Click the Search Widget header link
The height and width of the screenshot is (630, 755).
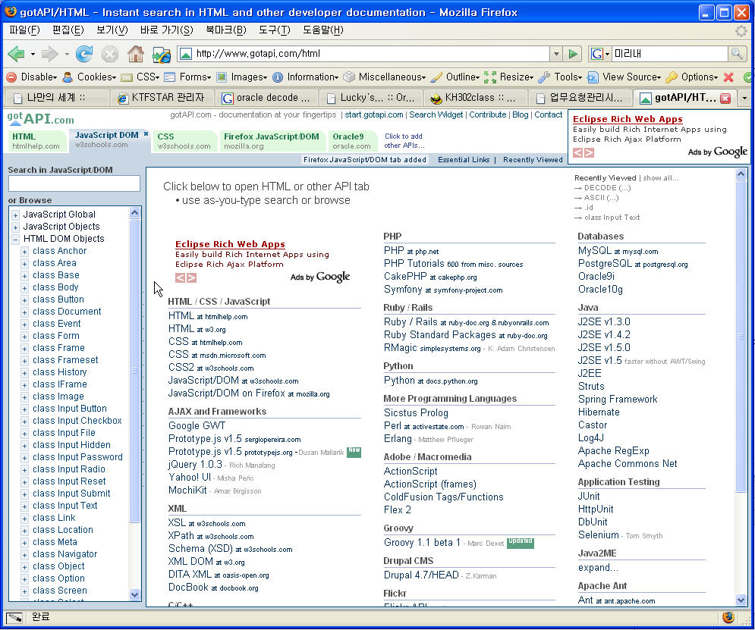(x=436, y=115)
